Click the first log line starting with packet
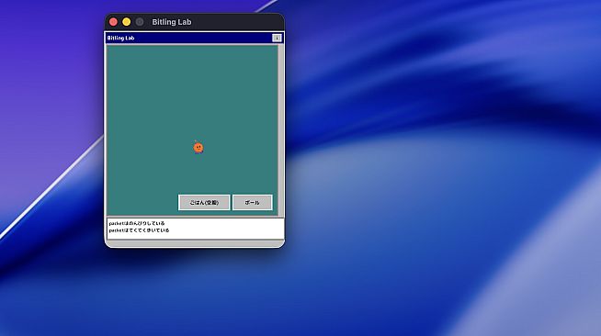The width and height of the screenshot is (601, 336). pyautogui.click(x=137, y=223)
